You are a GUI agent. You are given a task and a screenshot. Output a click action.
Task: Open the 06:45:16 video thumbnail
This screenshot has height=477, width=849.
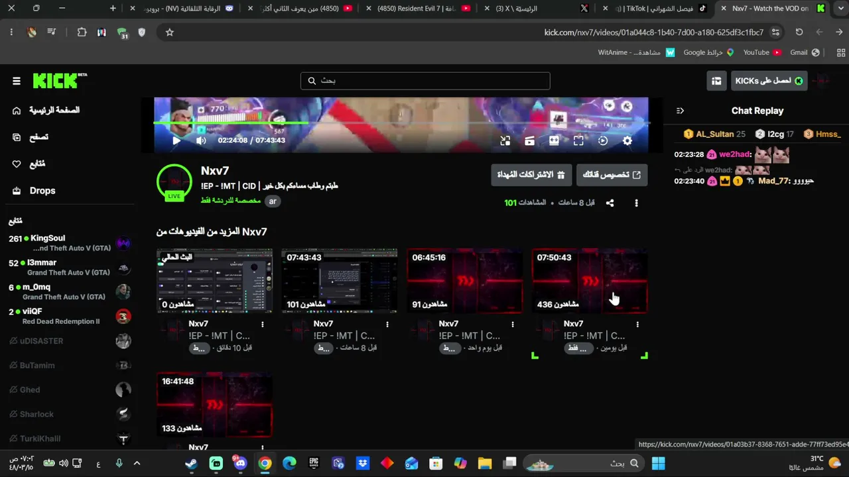pyautogui.click(x=464, y=281)
